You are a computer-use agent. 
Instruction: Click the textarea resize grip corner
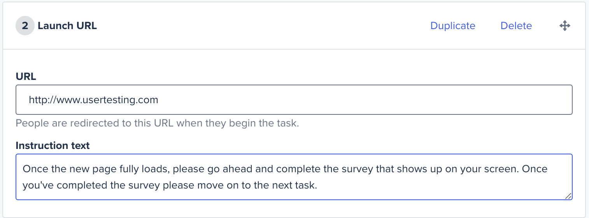(568, 196)
